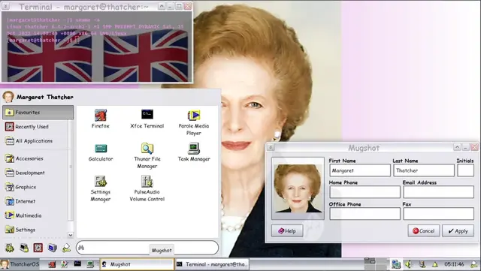Open the volume tray icon
Viewport: 481px width, 271px height.
409,264
